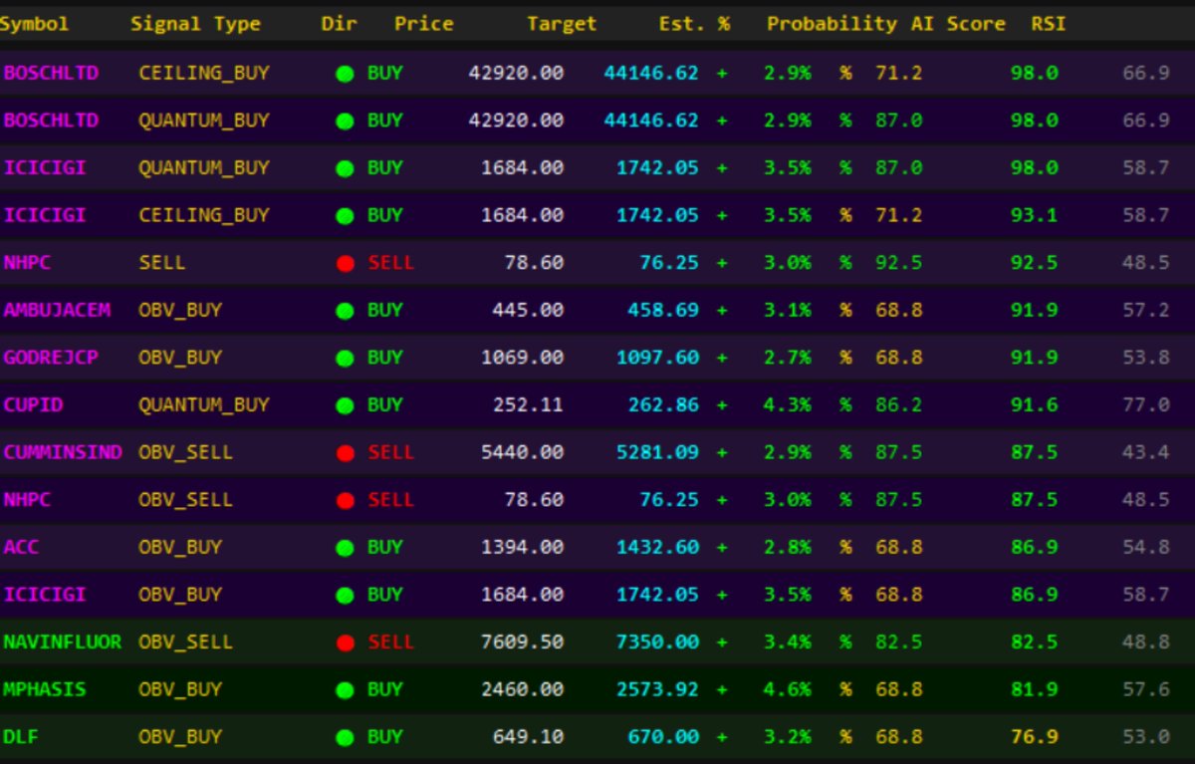Click red dot in NHPC OBV_SELL row
1195x764 pixels.
[x=345, y=501]
